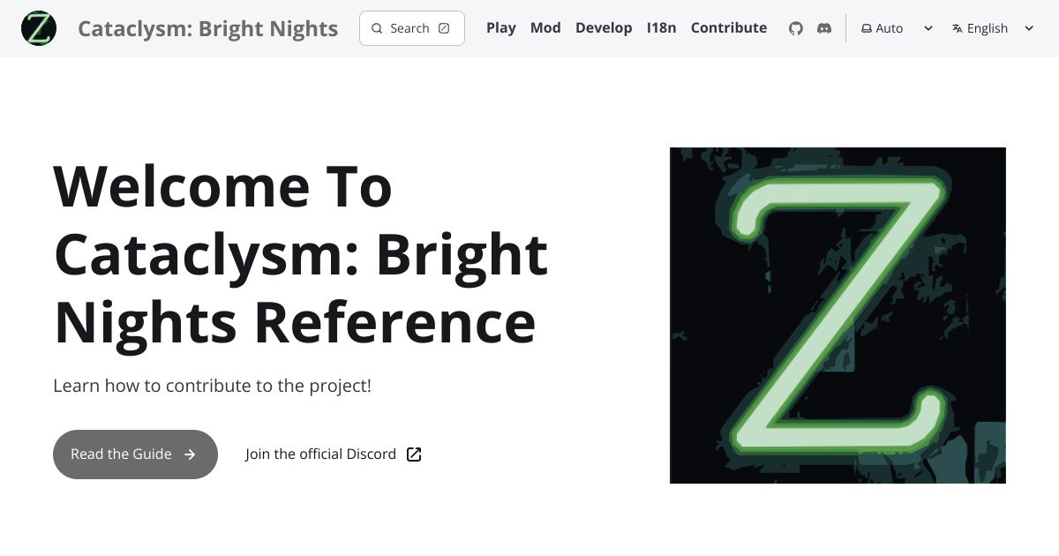Open the GitHub repository icon

click(x=796, y=28)
